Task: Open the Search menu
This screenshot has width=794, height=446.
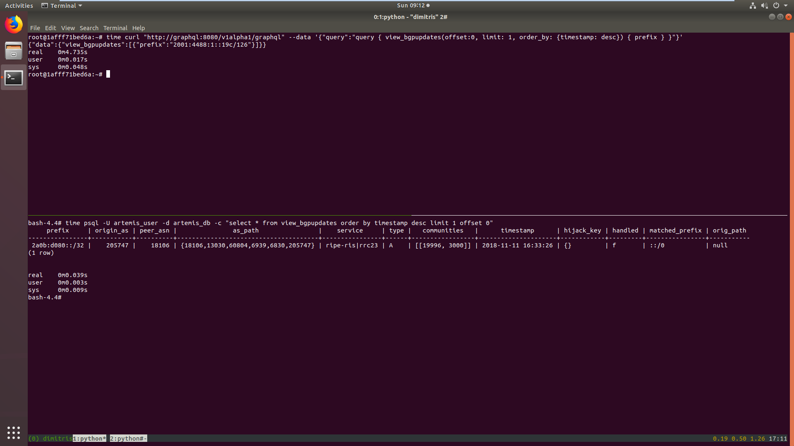Action: tap(89, 28)
